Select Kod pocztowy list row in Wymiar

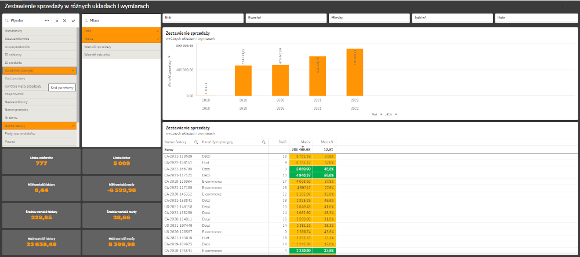point(39,78)
